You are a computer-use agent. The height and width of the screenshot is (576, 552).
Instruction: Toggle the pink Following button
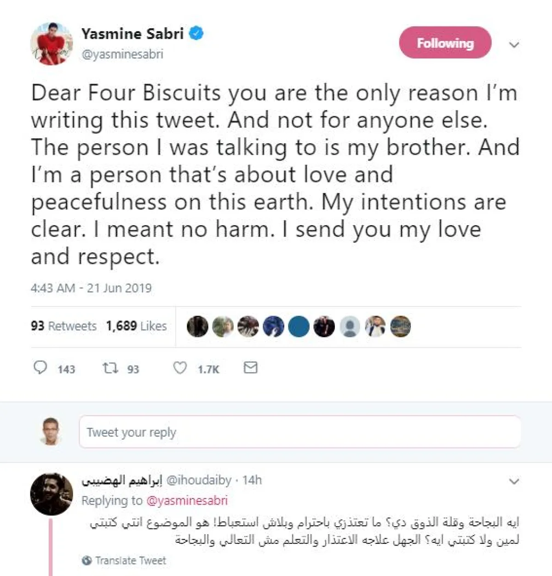[x=445, y=43]
